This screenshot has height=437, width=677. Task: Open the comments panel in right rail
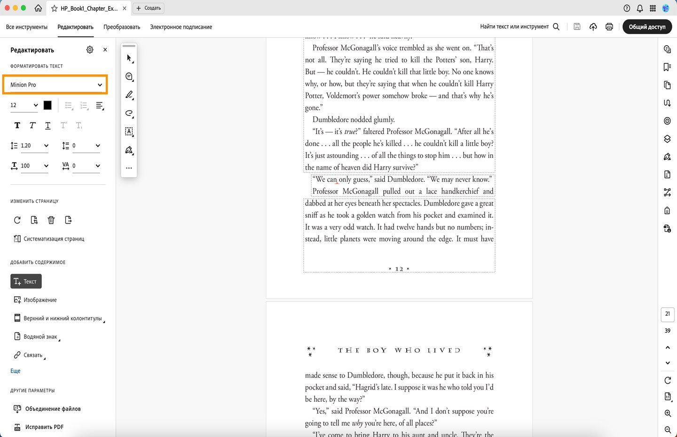(667, 49)
